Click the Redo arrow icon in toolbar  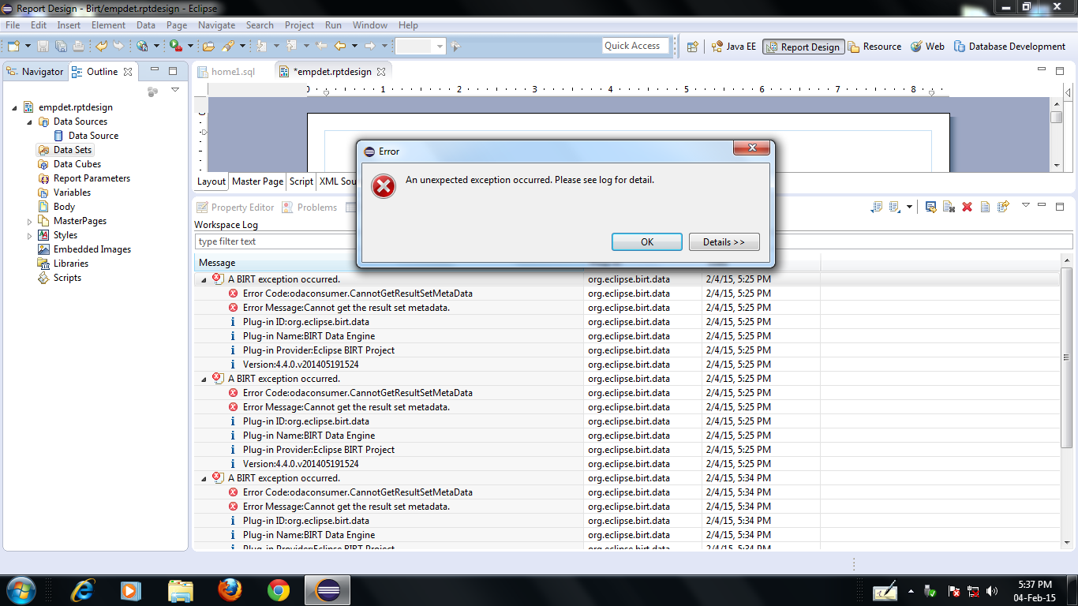tap(118, 47)
